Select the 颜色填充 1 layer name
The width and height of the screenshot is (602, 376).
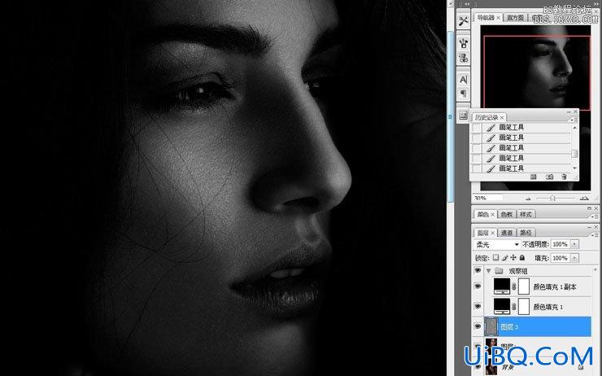point(548,307)
